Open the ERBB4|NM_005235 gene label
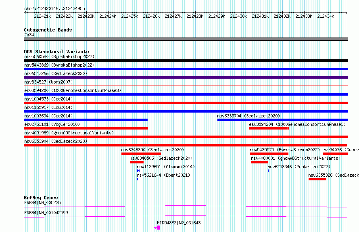 (x=42, y=203)
